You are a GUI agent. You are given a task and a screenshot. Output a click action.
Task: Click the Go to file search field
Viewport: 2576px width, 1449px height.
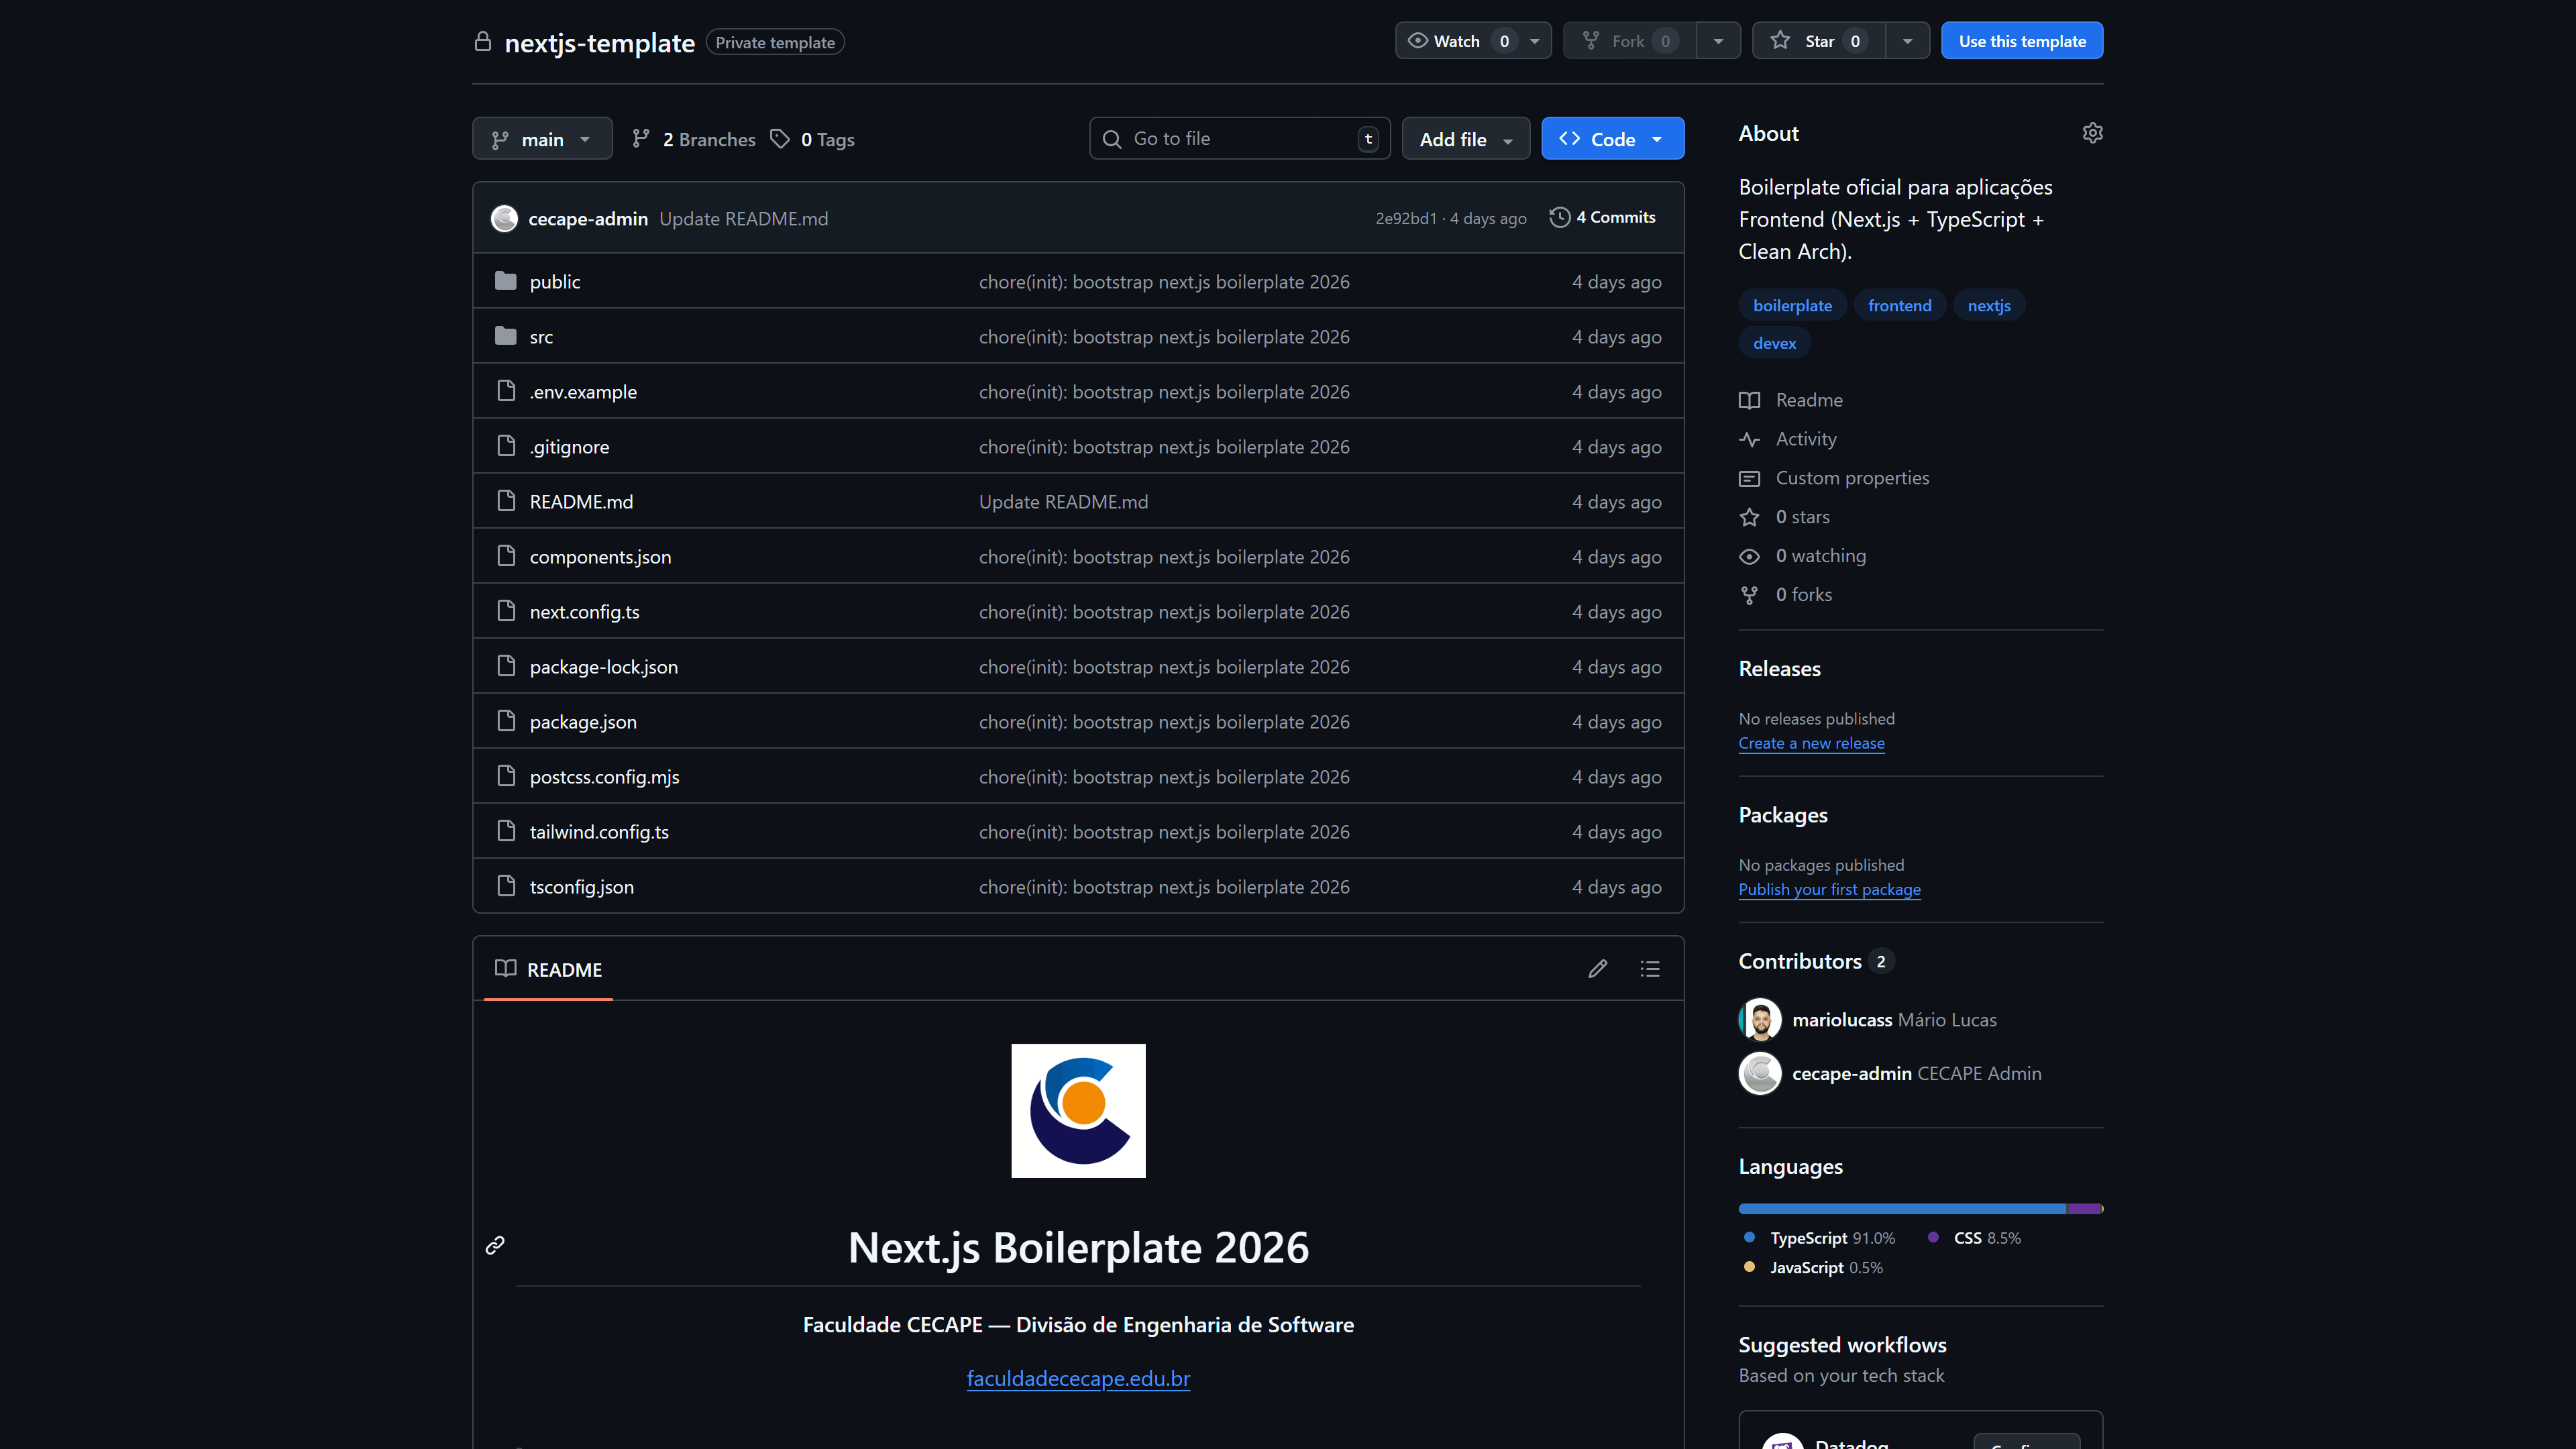1239,138
